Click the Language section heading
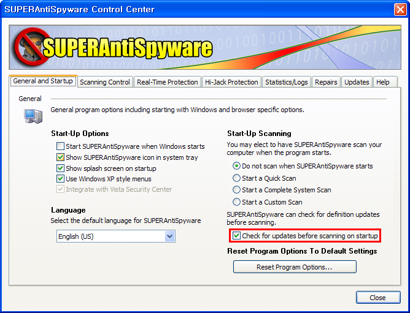 point(68,210)
